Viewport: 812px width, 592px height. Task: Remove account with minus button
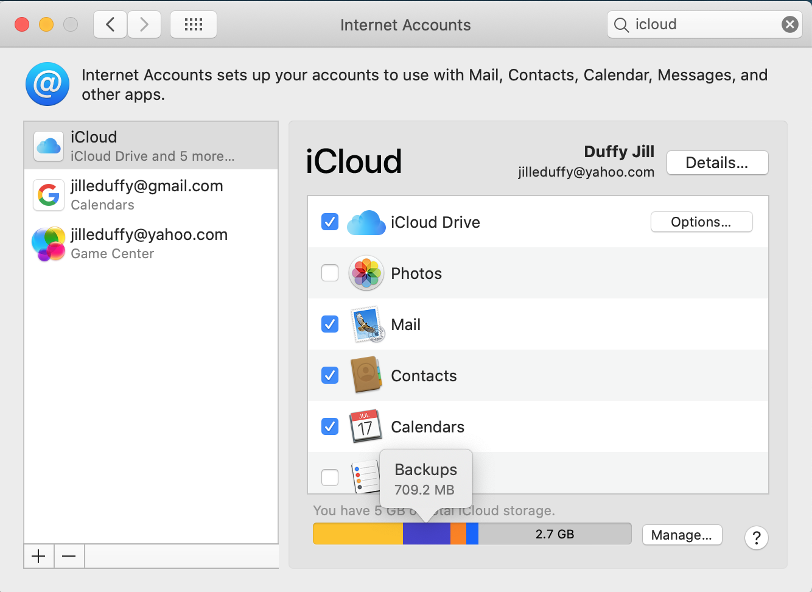(69, 556)
